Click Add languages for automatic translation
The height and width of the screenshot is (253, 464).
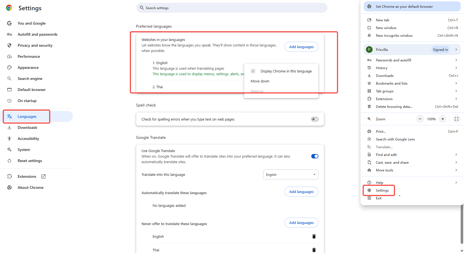pos(301,191)
